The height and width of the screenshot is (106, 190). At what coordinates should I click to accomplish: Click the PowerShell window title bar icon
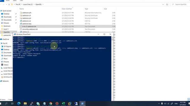click(x=15, y=34)
